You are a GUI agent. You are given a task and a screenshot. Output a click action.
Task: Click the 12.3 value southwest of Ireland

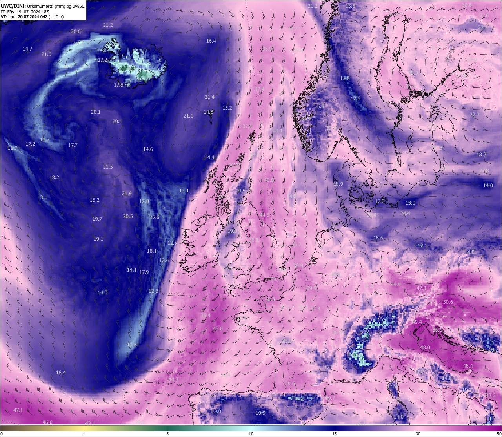coord(153,291)
